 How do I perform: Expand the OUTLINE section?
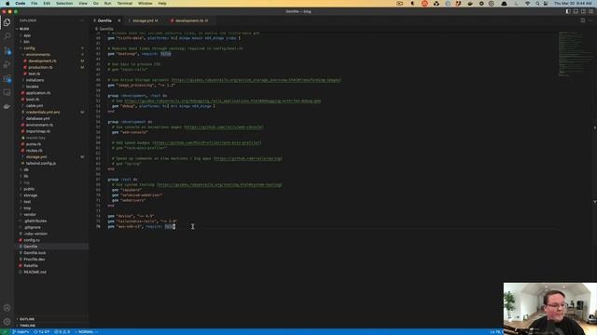click(x=27, y=319)
